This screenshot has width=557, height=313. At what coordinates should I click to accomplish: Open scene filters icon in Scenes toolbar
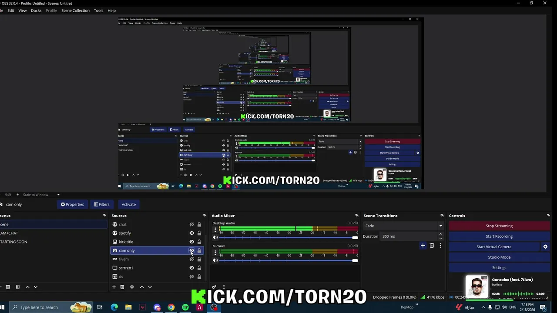point(17,287)
